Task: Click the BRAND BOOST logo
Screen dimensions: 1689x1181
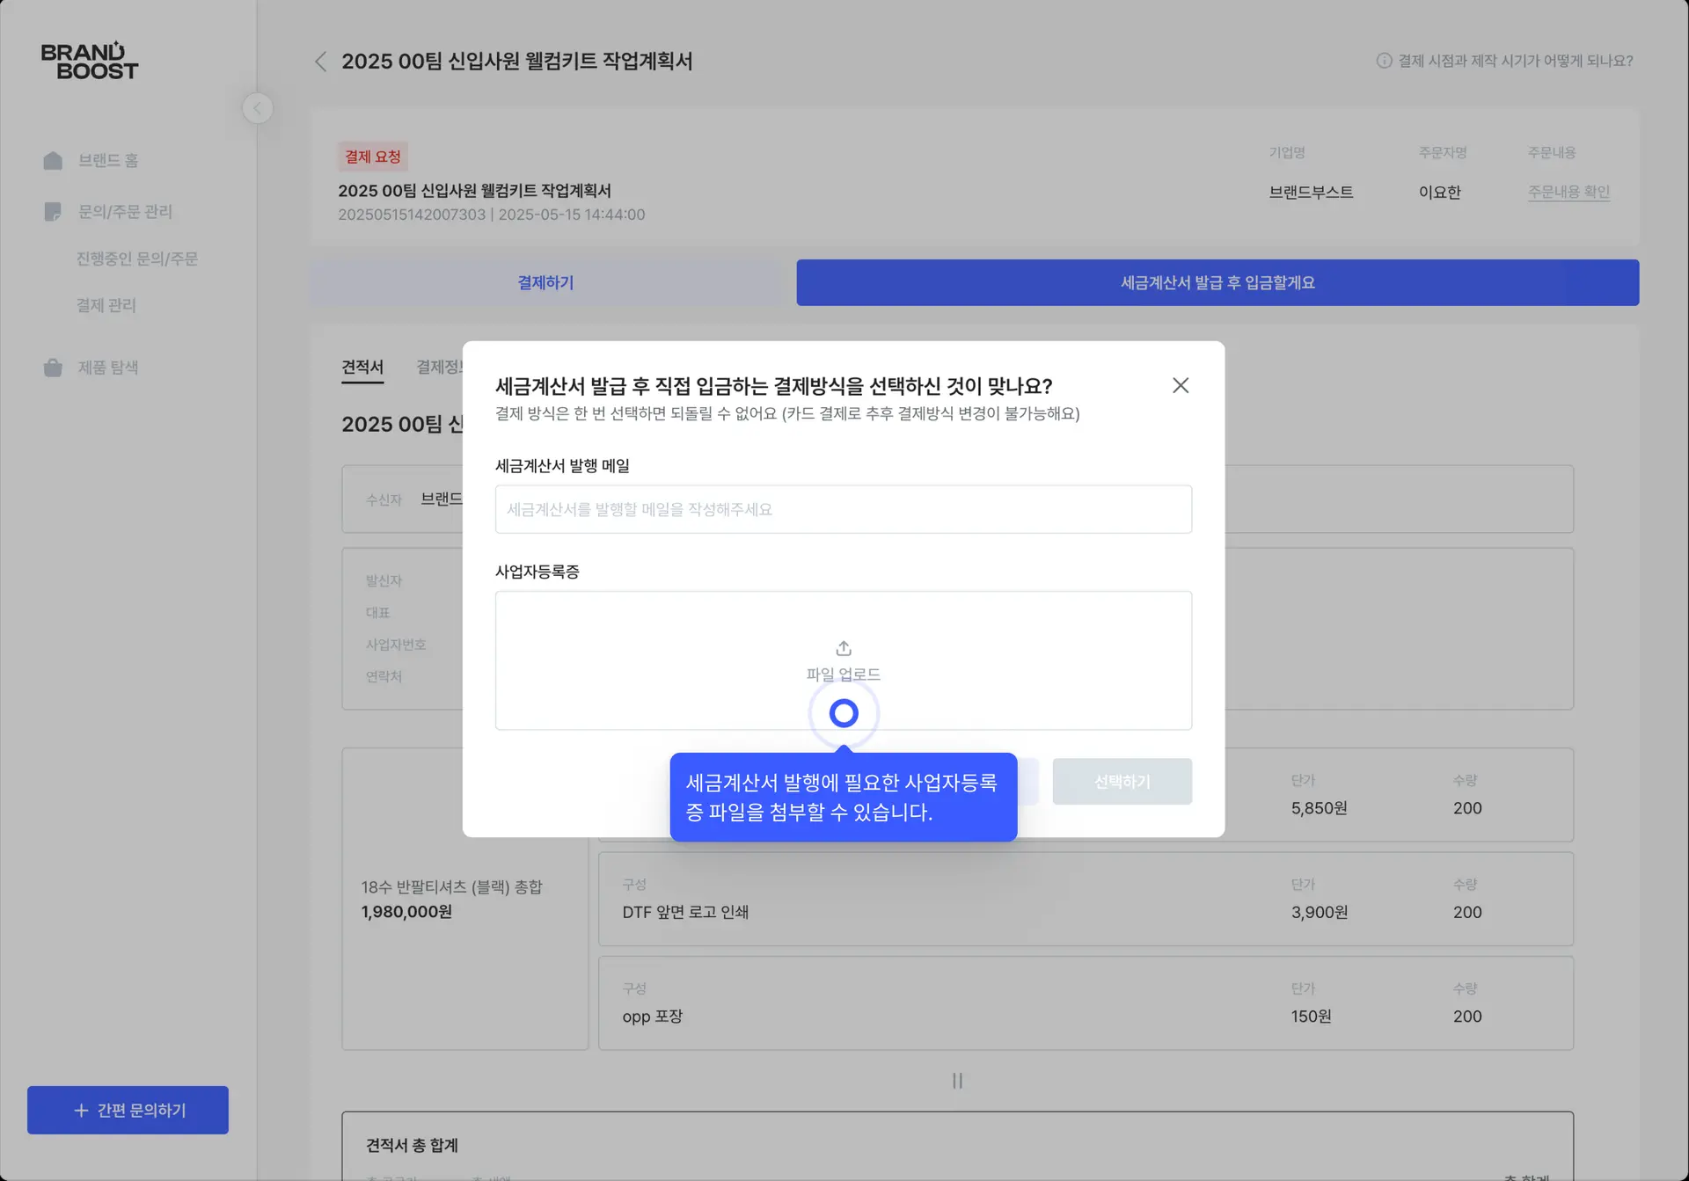Action: point(89,60)
